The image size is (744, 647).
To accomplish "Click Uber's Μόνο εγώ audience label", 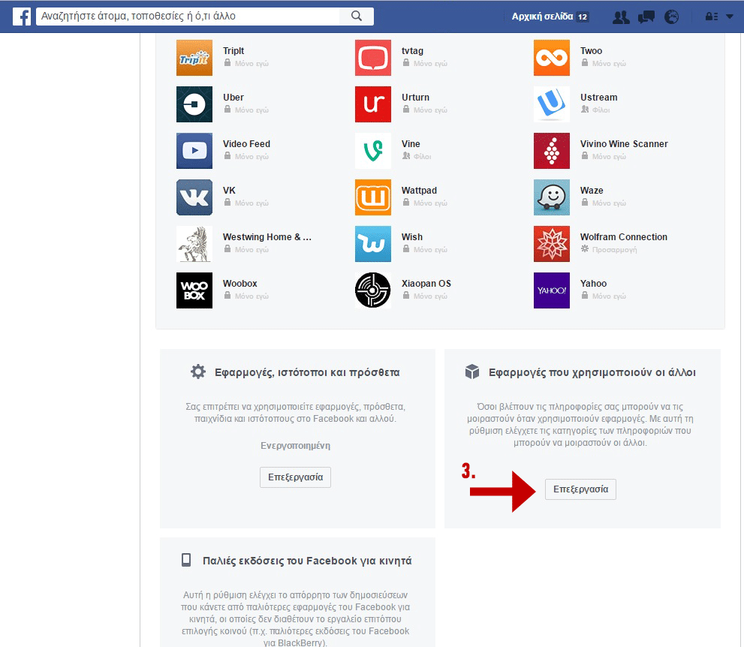I will pyautogui.click(x=252, y=110).
